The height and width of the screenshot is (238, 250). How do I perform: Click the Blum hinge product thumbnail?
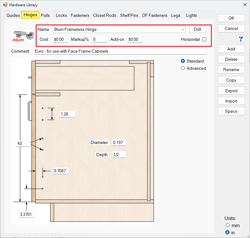(23, 36)
